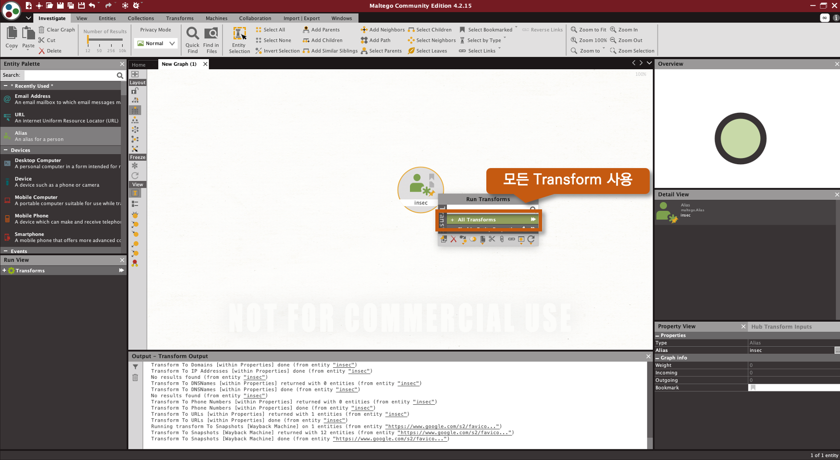Open the Transforms ribbon tab
The width and height of the screenshot is (840, 460).
pyautogui.click(x=180, y=18)
